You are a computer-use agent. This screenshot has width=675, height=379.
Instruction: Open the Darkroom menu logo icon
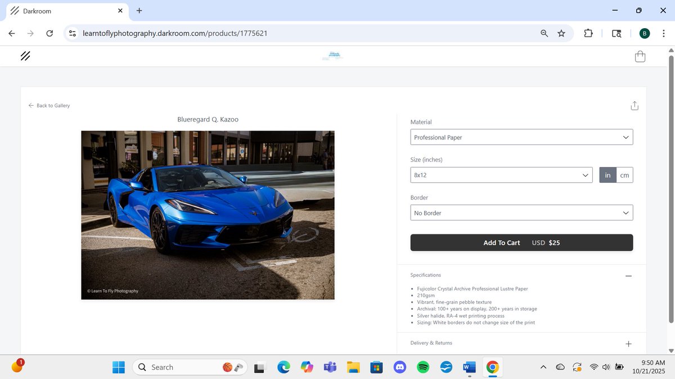[25, 56]
